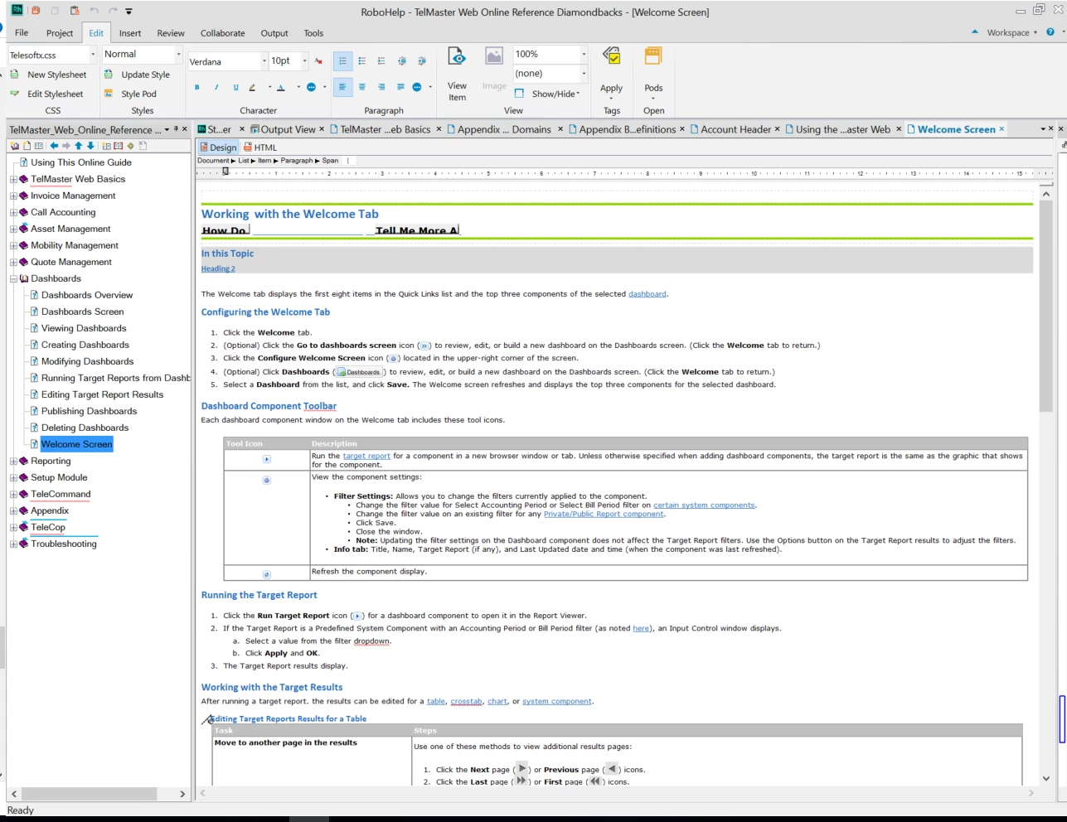Open the Tools ribbon tab

pos(313,33)
